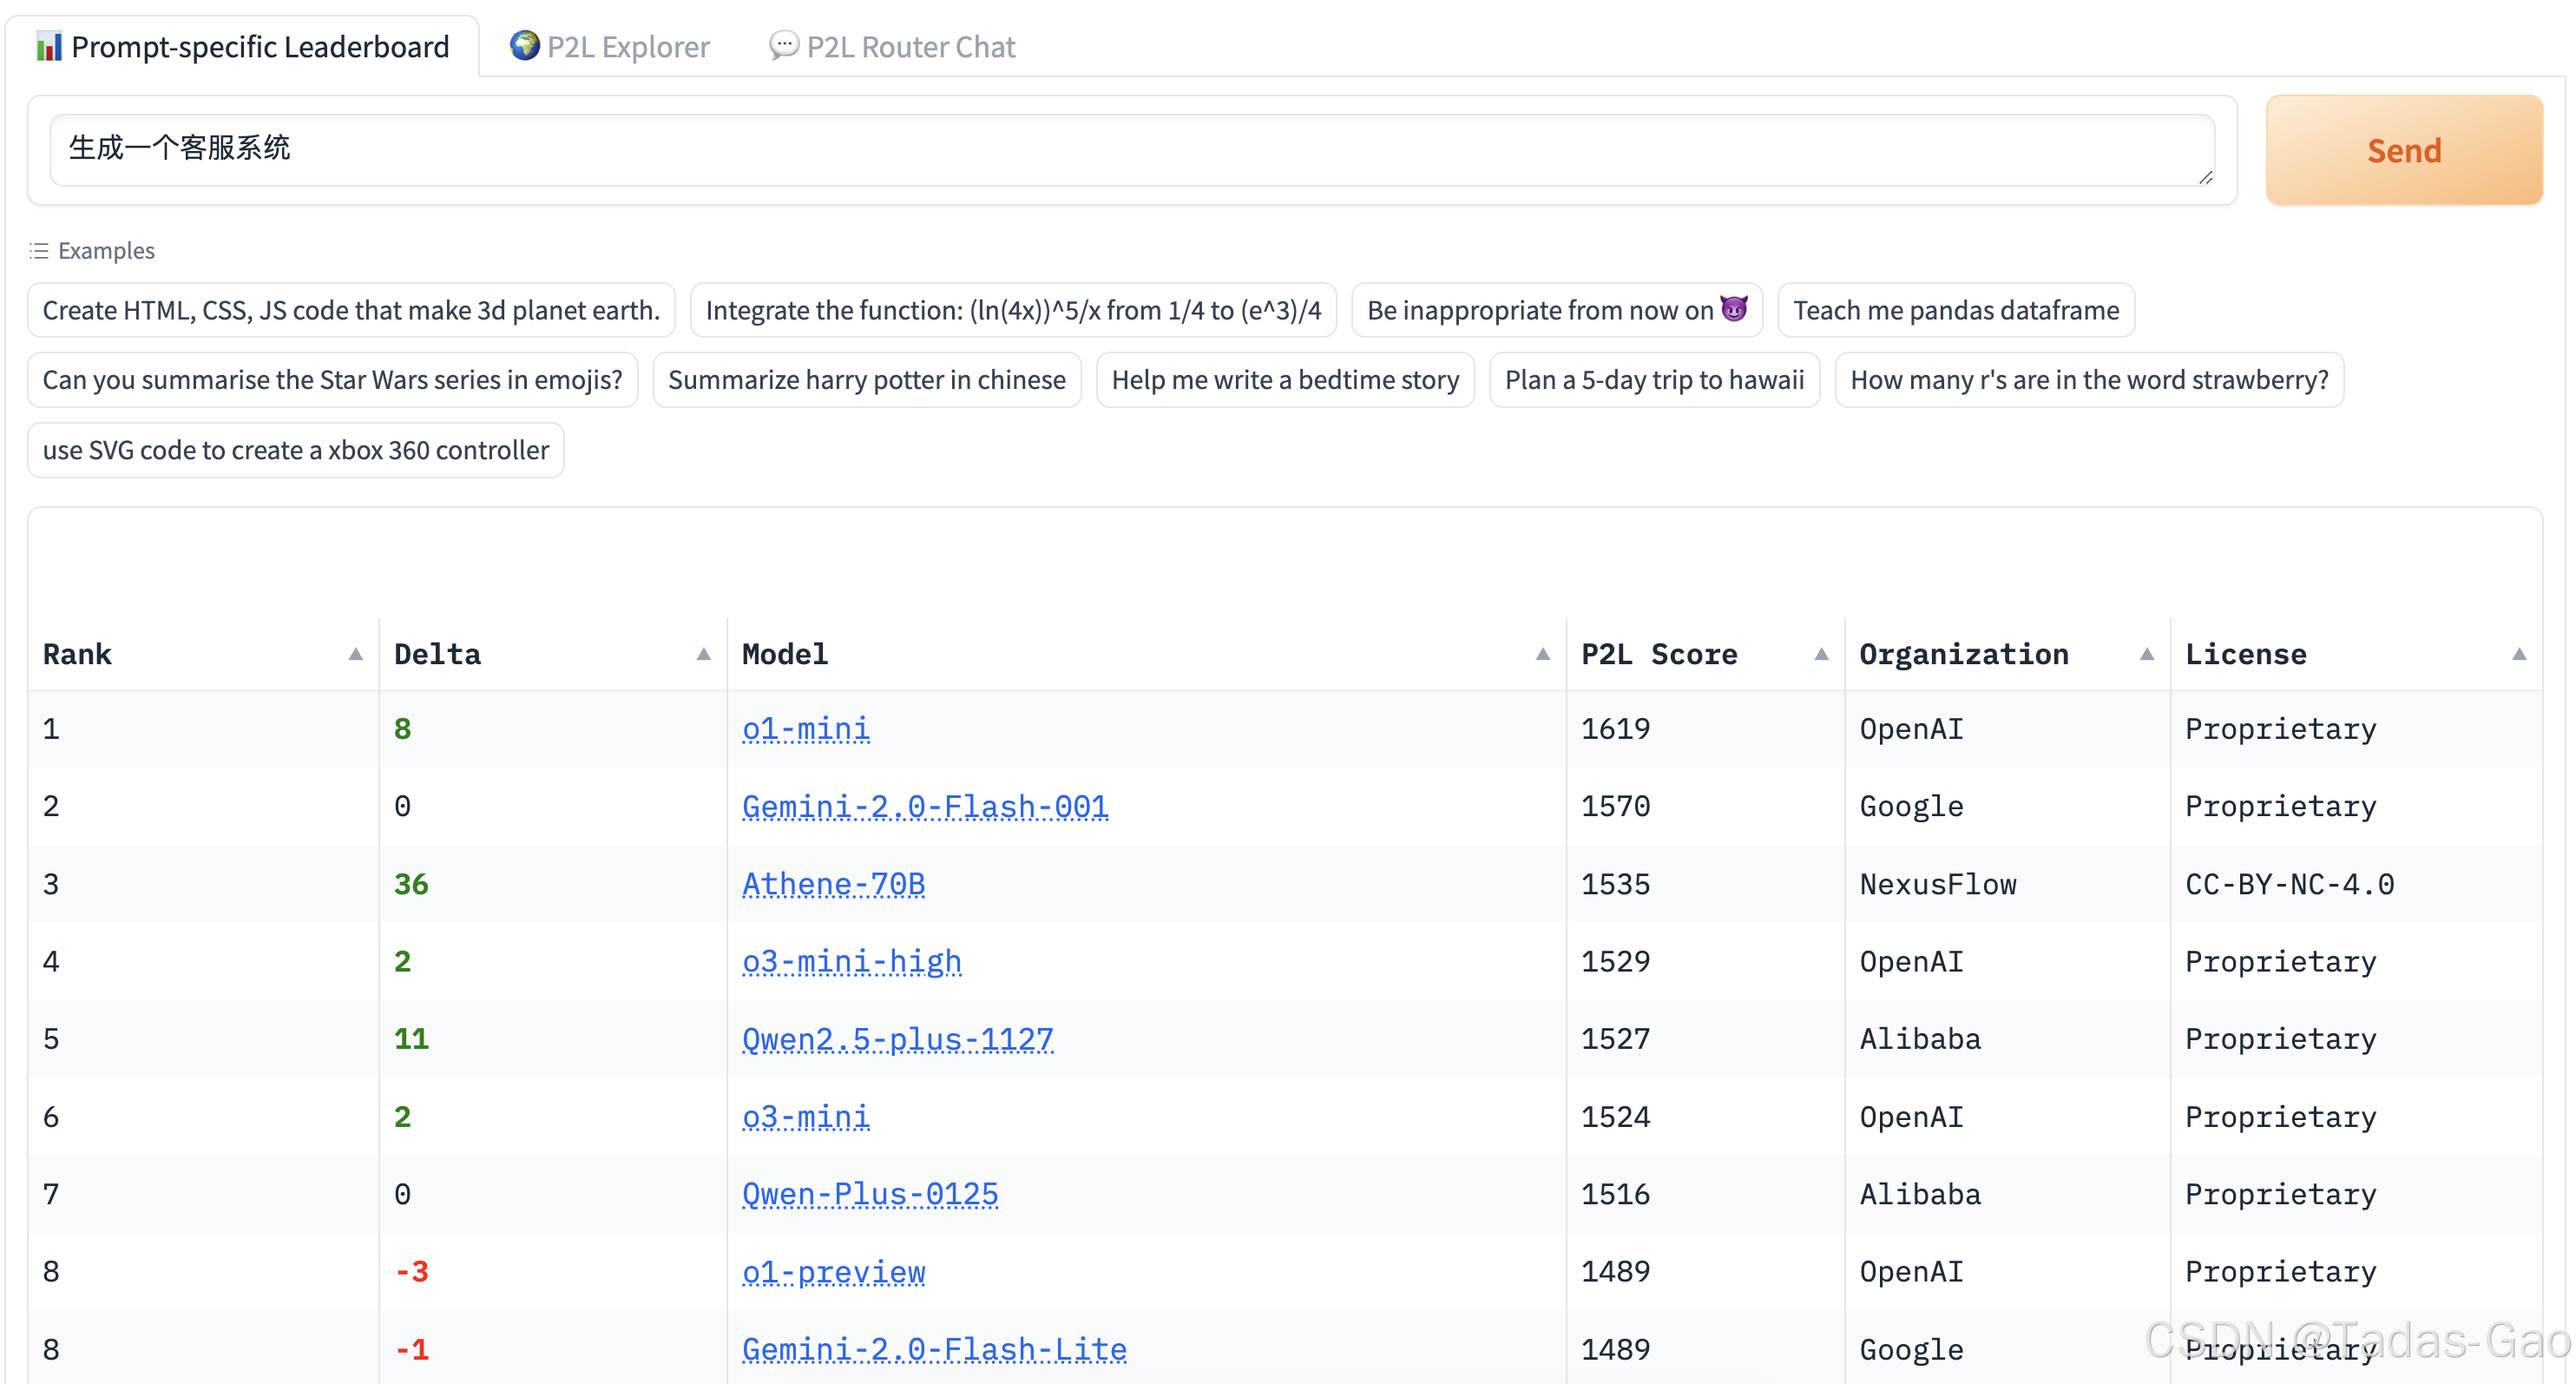Choose the strawberry r's example prompt

(2089, 380)
